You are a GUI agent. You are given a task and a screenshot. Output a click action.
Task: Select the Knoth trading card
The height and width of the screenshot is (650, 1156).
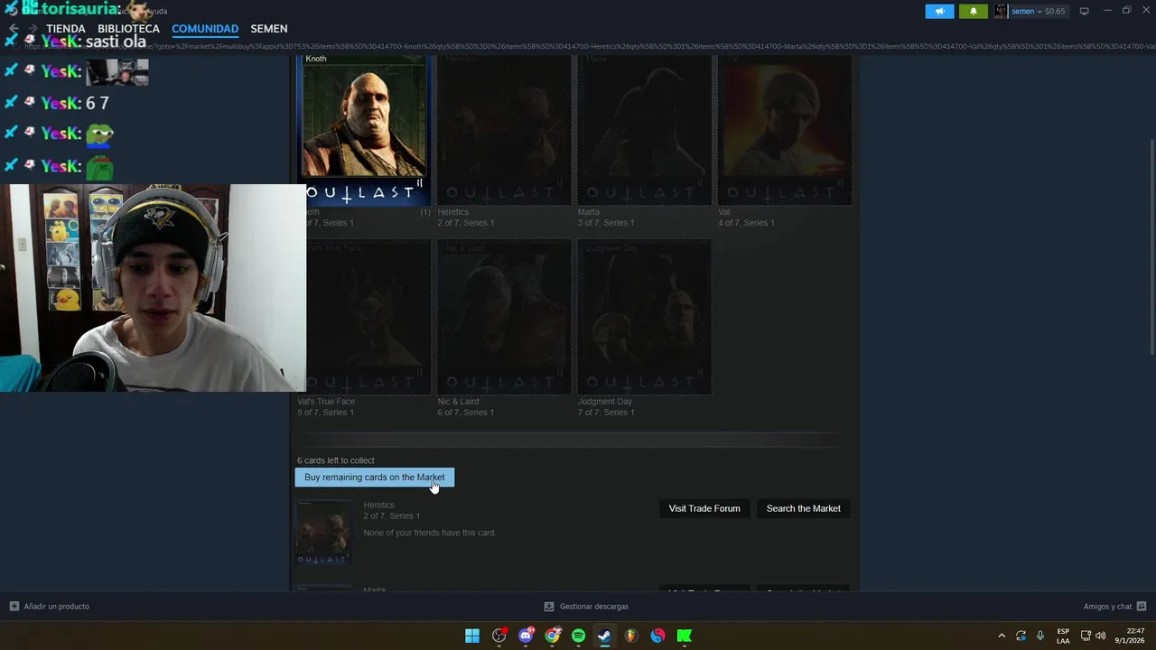(x=364, y=129)
